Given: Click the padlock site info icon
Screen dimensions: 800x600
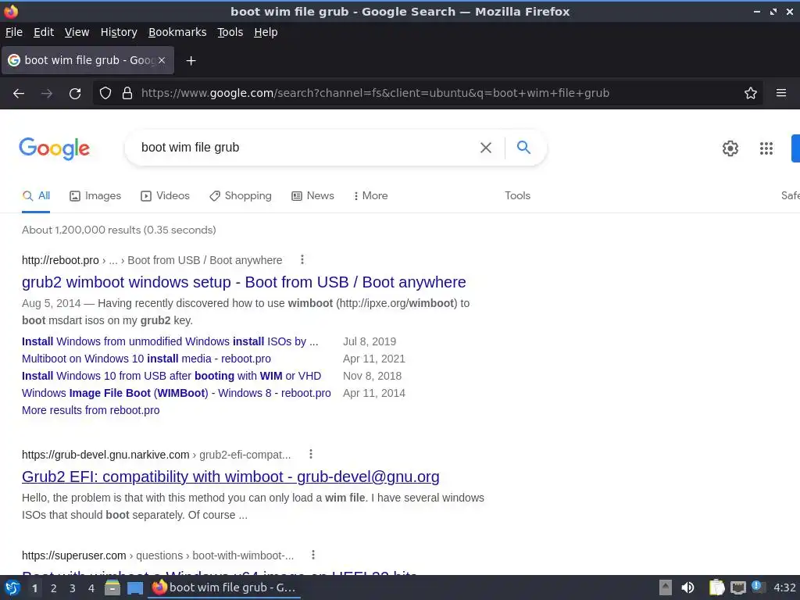Looking at the screenshot, I should pyautogui.click(x=127, y=93).
